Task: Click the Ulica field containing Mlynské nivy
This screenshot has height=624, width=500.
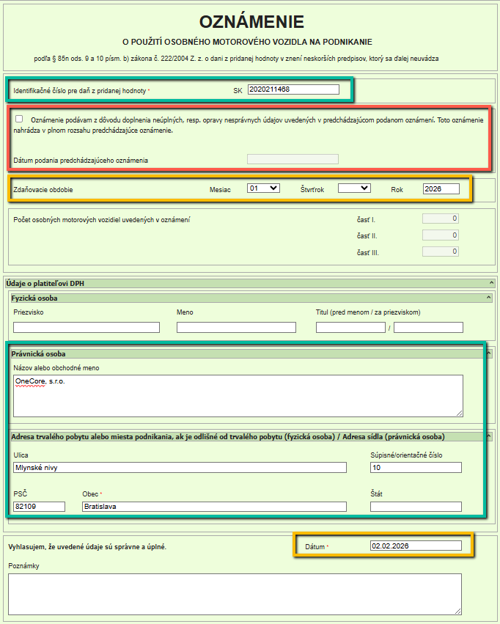Action: [179, 467]
